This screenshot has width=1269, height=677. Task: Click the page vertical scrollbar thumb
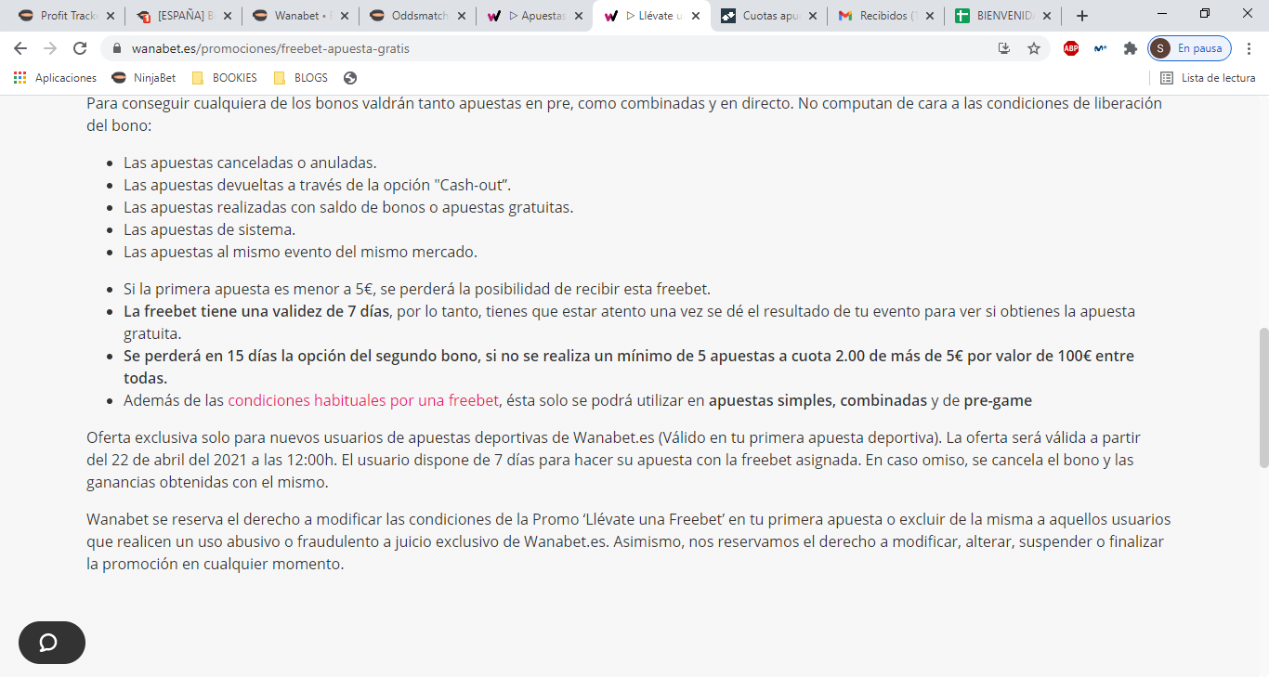point(1262,397)
